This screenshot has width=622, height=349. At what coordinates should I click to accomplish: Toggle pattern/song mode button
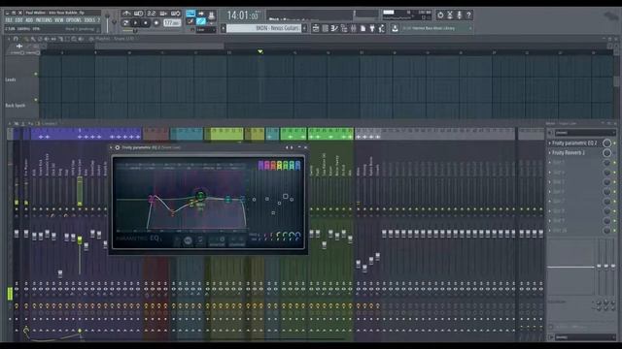click(x=126, y=23)
